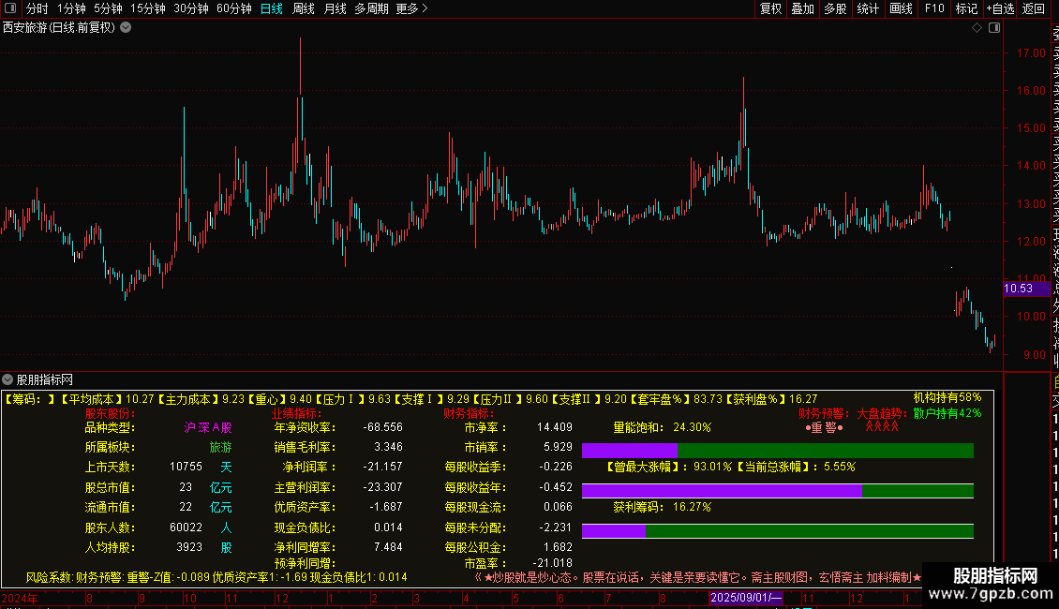Click the 10.53 current price label
Image resolution: width=1059 pixels, height=609 pixels.
point(1019,289)
